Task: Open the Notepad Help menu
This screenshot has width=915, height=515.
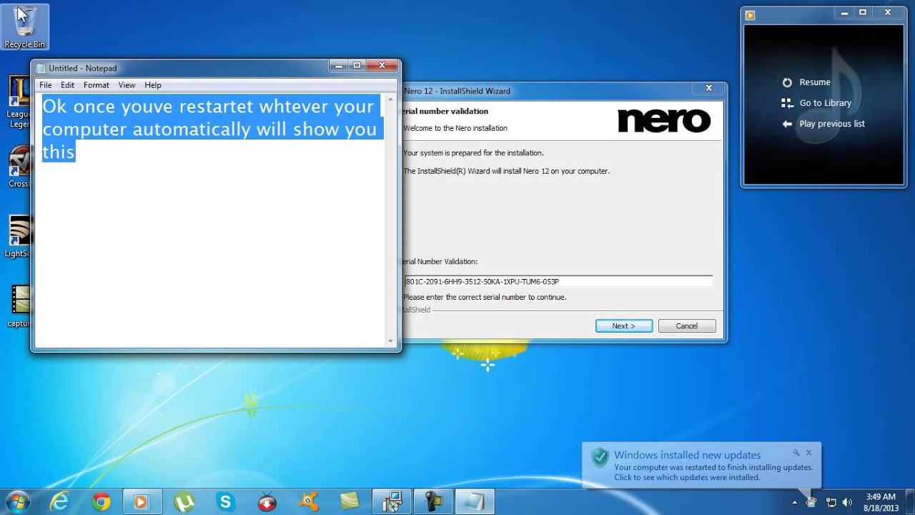Action: pyautogui.click(x=153, y=84)
